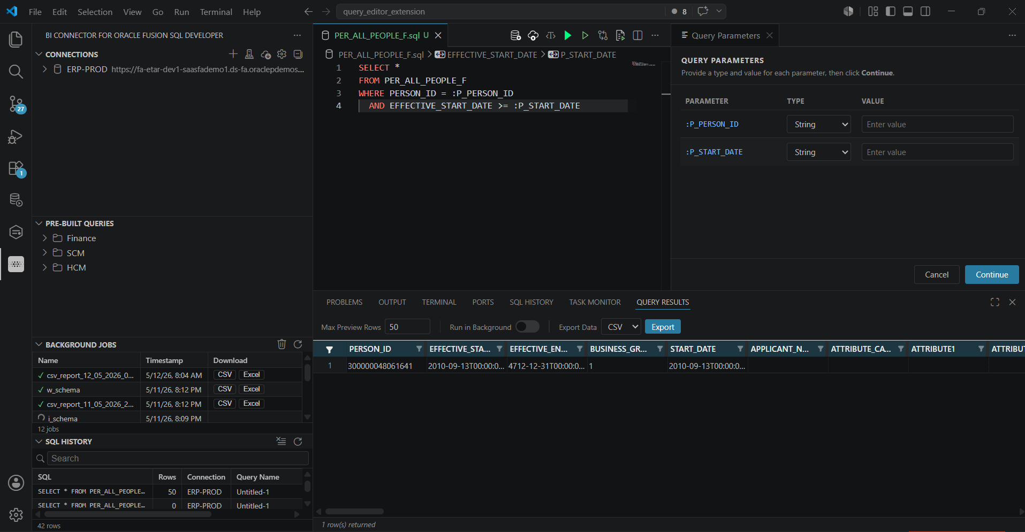
Task: Expand the Finance folder
Action: click(44, 238)
